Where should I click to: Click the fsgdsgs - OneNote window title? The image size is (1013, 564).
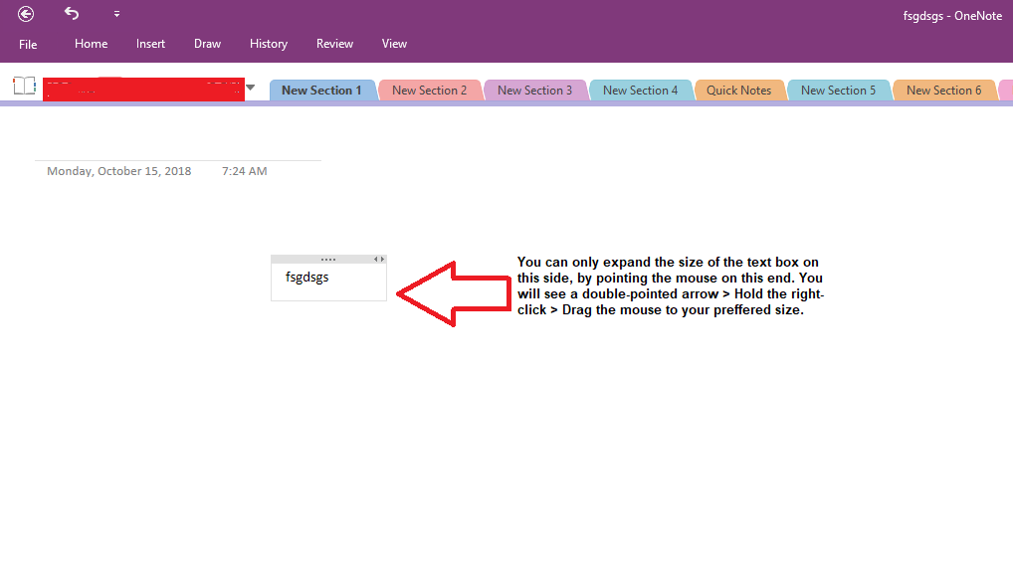pos(953,16)
